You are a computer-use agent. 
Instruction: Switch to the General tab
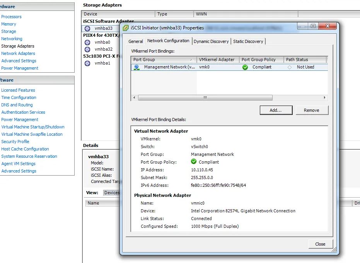[136, 41]
